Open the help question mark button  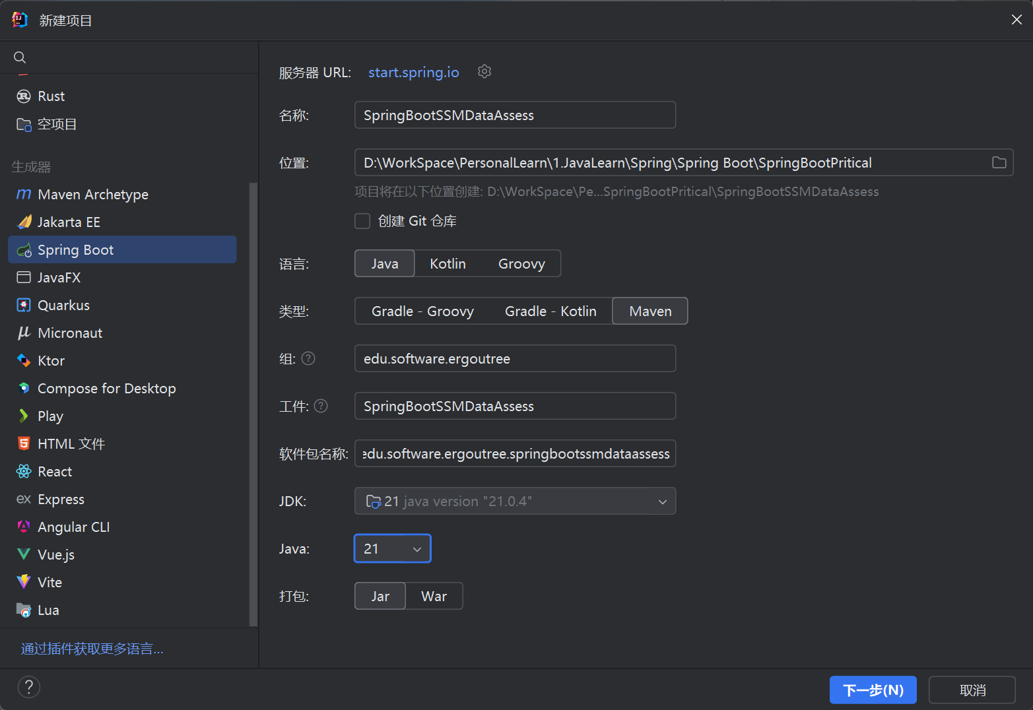pos(29,687)
